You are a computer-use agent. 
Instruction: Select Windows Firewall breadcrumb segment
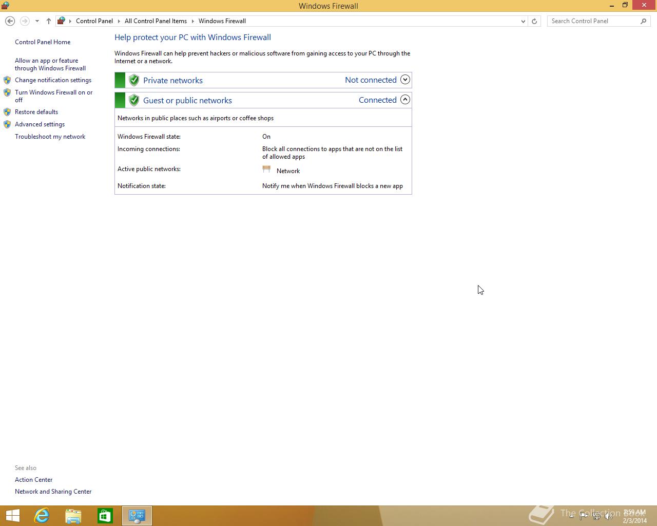point(222,21)
